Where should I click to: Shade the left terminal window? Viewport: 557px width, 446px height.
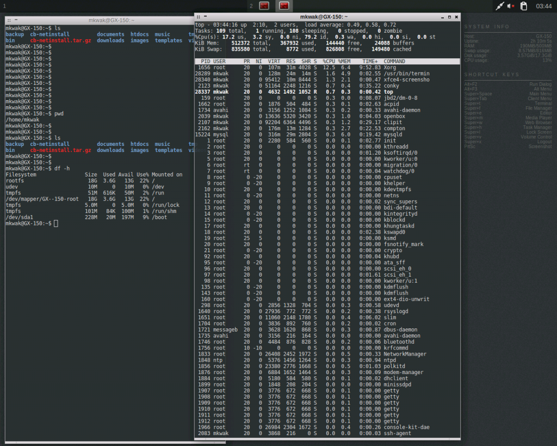[x=16, y=20]
